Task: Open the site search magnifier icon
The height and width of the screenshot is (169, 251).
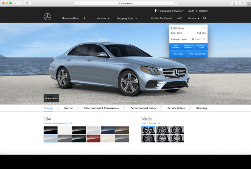Action: click(205, 18)
